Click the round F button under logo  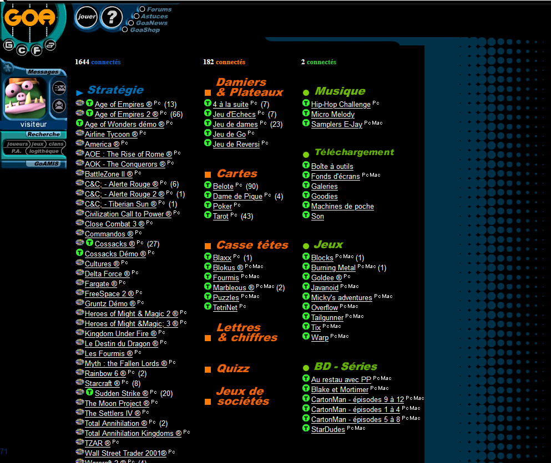37,50
